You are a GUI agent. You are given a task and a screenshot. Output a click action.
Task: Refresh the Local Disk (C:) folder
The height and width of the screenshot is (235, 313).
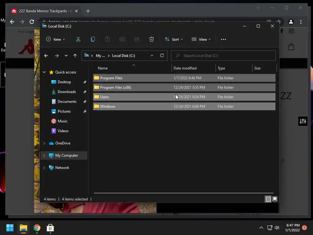[162, 56]
